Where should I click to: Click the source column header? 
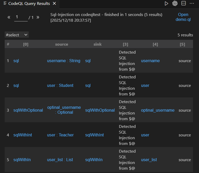click(62, 44)
